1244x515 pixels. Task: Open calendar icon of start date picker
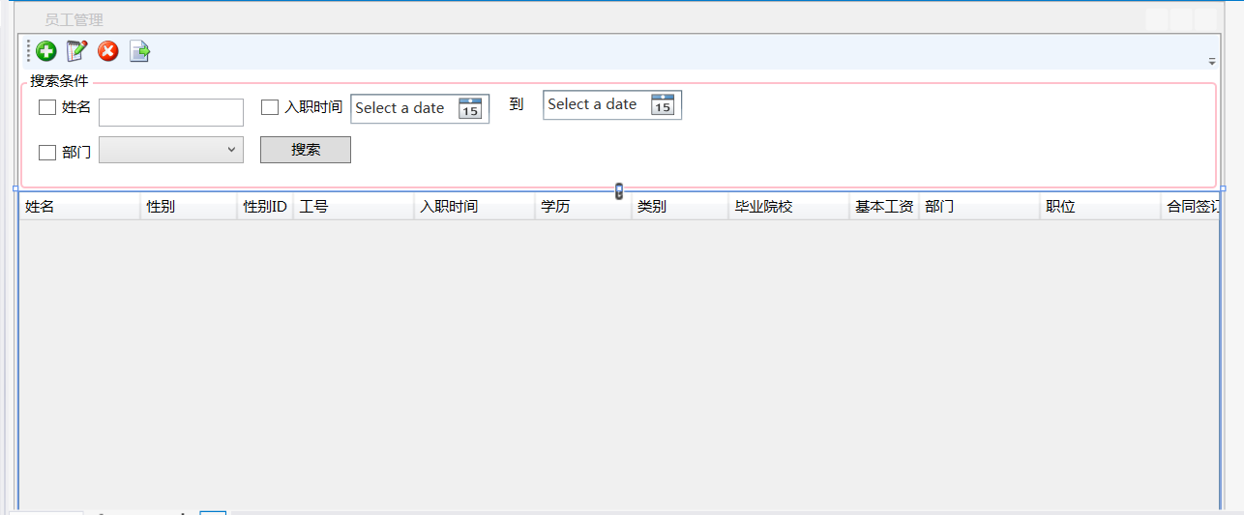point(470,108)
